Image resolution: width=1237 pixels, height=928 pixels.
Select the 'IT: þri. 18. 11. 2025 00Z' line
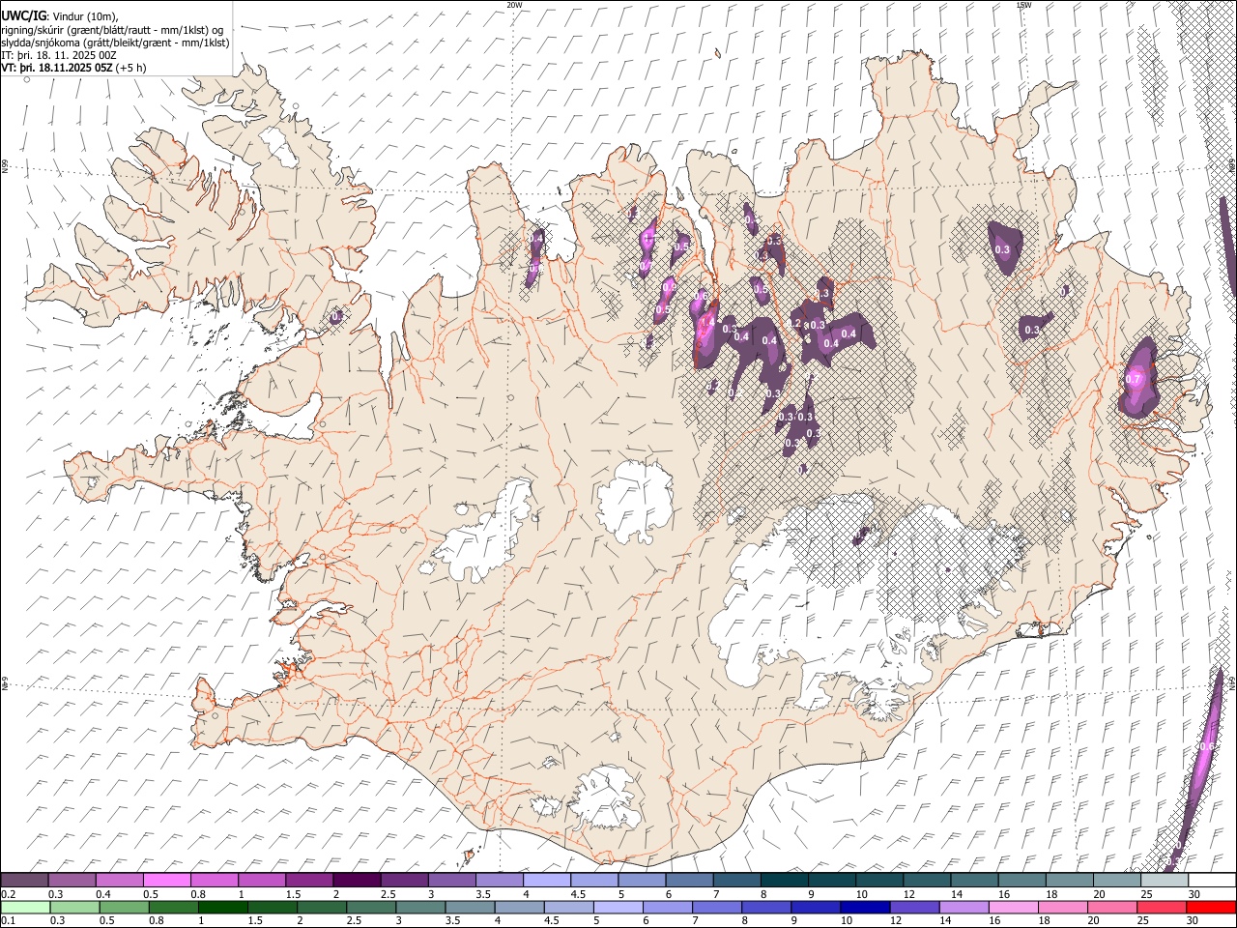[x=59, y=55]
